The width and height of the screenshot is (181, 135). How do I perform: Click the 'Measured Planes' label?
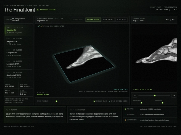pyautogui.click(x=43, y=94)
